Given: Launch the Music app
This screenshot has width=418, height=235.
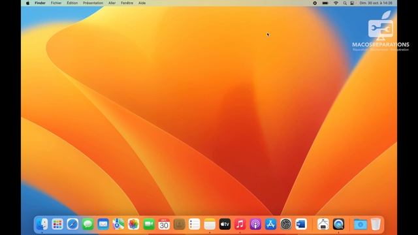Looking at the screenshot, I should click(x=240, y=224).
